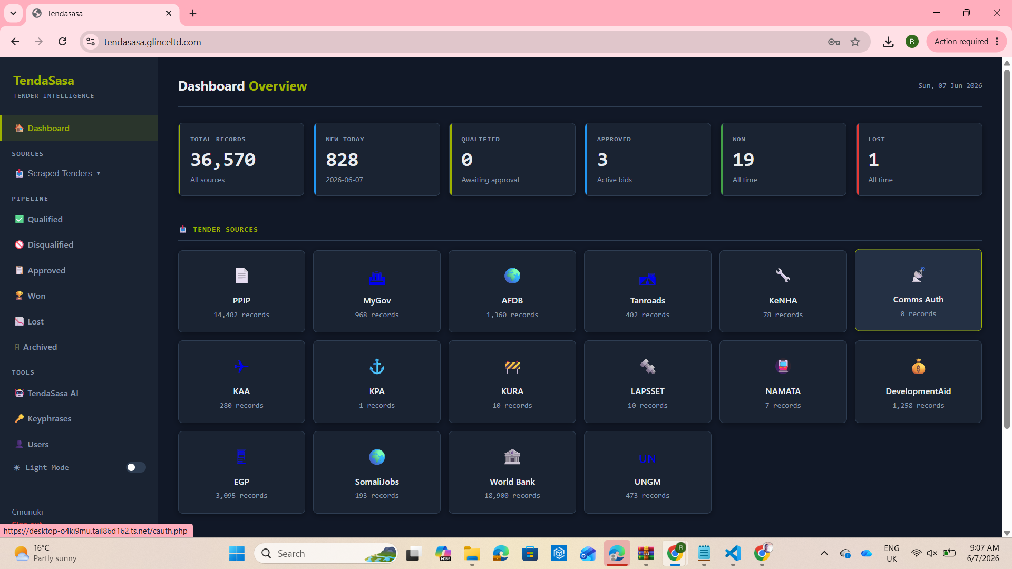Image resolution: width=1012 pixels, height=569 pixels.
Task: Open the Chrome profile avatar R
Action: [x=912, y=42]
